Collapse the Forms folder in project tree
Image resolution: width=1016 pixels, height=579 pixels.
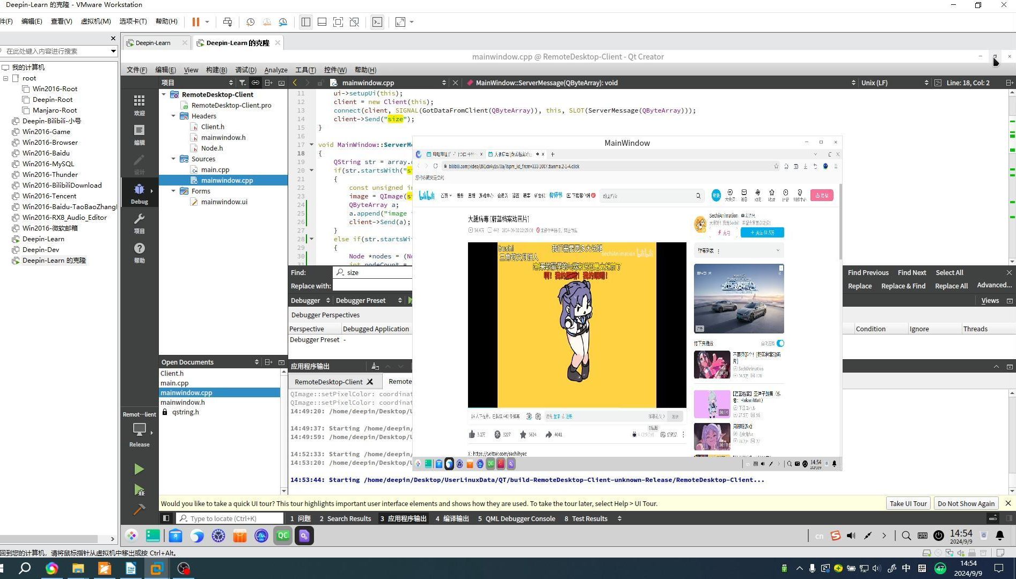tap(173, 191)
